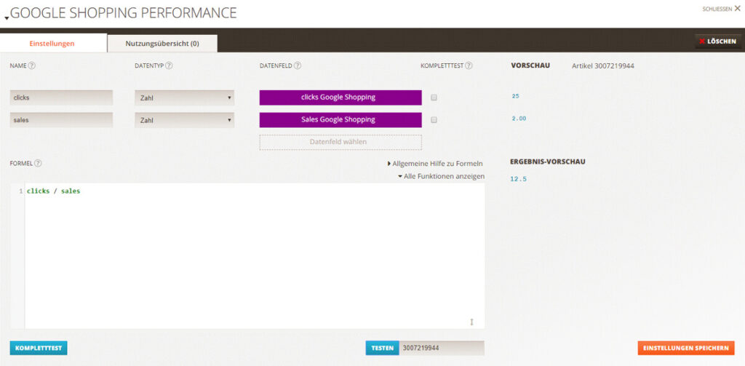
Task: Close the dialog via SCHLIESSEN
Action: pos(721,9)
